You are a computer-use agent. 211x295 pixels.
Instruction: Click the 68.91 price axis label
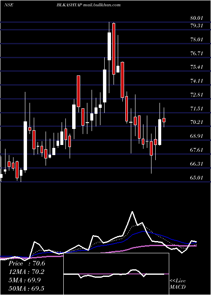pos(197,136)
